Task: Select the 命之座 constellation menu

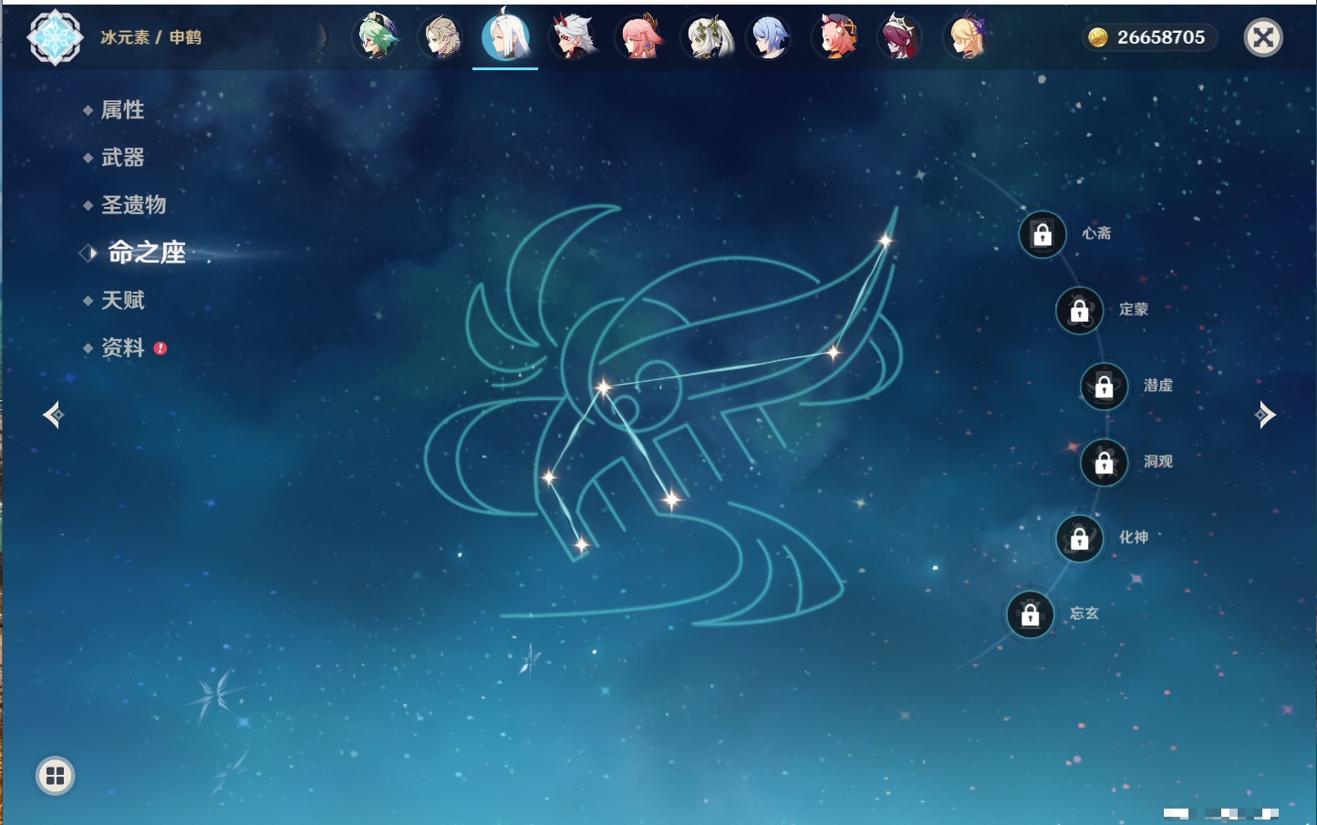Action: pos(147,253)
